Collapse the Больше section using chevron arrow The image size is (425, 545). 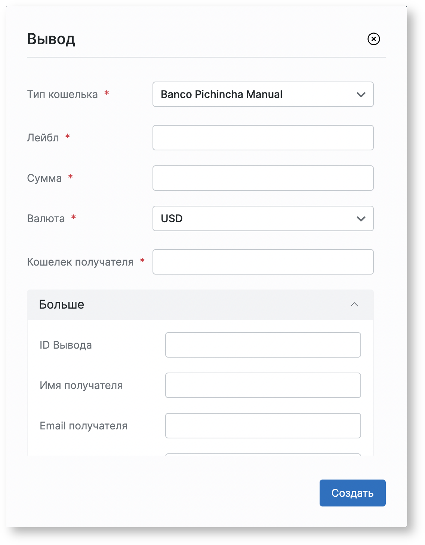pos(354,304)
